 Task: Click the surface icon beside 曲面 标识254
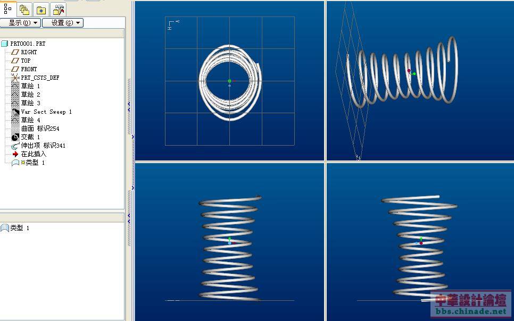pos(15,129)
